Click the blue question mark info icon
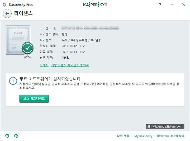This screenshot has height=141, width=190. (x=13, y=81)
